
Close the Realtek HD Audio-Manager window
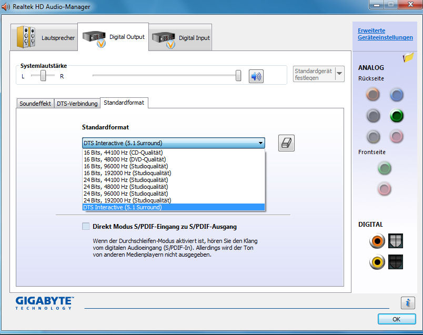(410, 5)
